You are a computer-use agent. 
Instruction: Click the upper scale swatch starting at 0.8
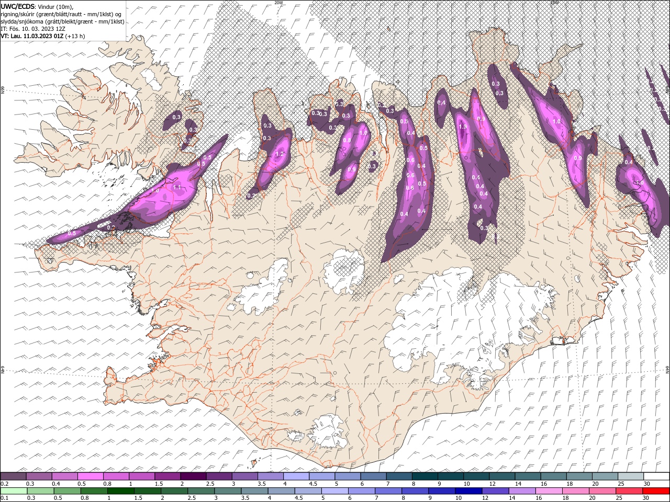116,476
